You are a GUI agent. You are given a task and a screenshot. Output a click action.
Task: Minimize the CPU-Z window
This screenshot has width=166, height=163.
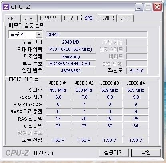pyautogui.click(x=139, y=7)
